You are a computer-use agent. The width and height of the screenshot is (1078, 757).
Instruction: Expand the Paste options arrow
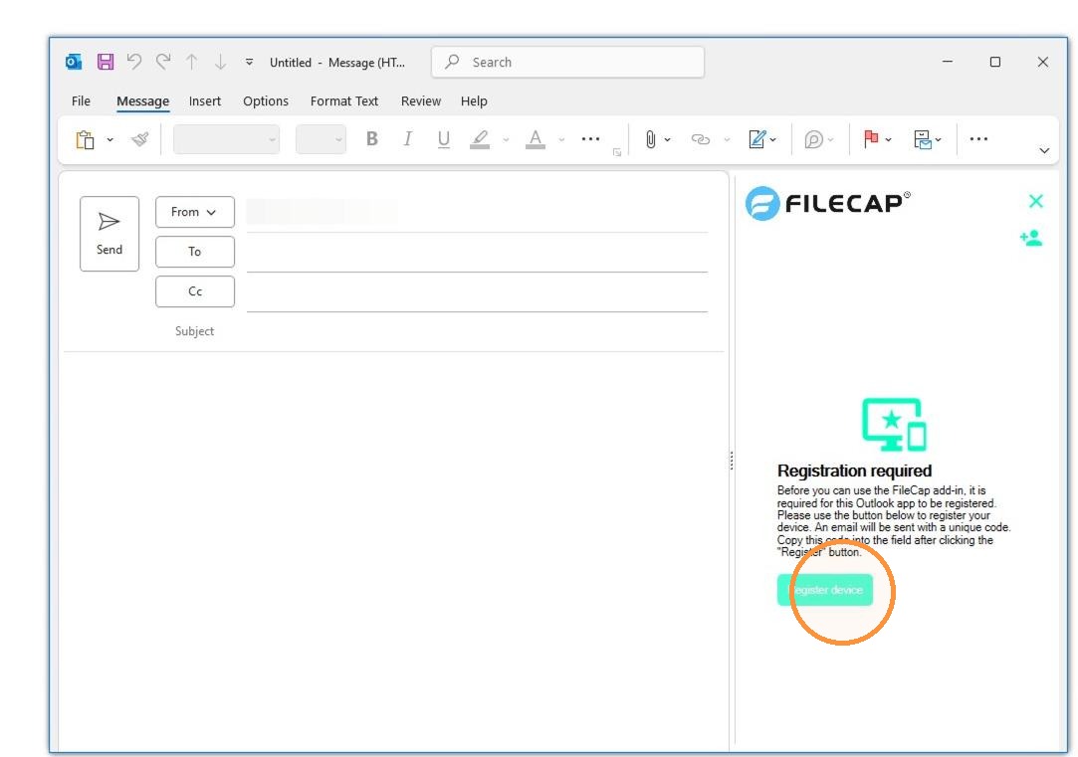(110, 140)
